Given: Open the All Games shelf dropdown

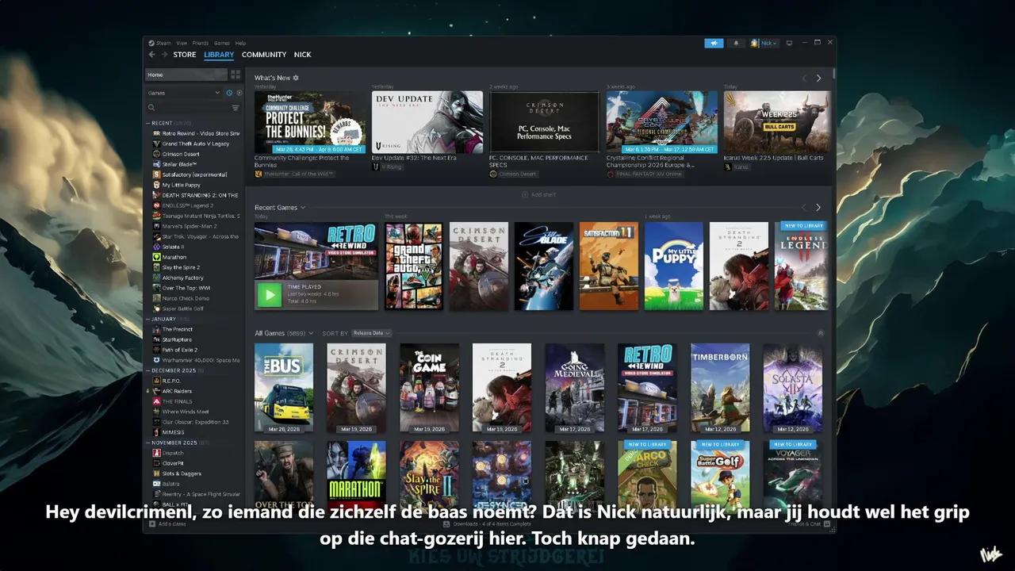Looking at the screenshot, I should pos(311,333).
